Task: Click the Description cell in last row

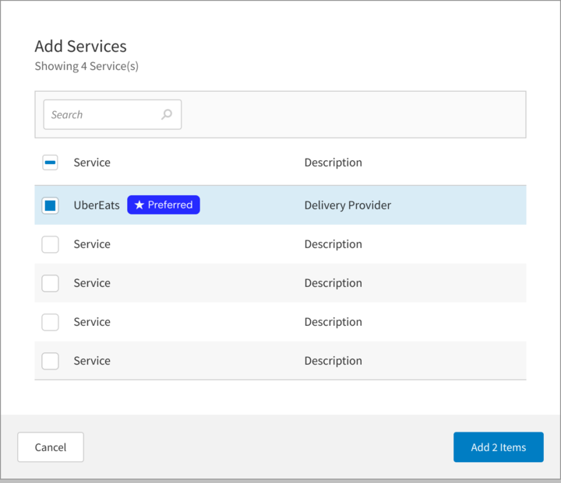Action: point(333,361)
